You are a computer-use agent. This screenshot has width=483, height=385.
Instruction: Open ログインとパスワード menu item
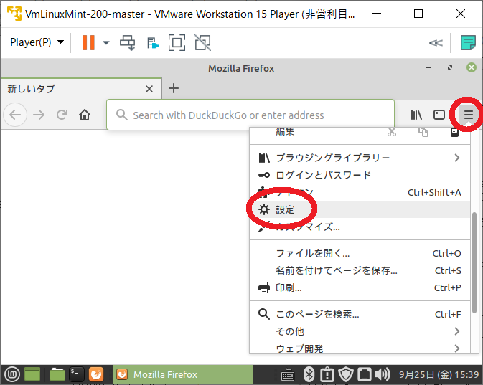point(360,175)
